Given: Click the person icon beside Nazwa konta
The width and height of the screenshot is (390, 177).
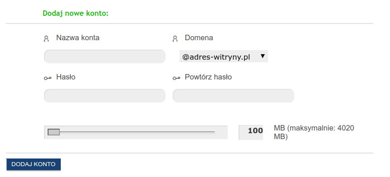Looking at the screenshot, I should pos(46,39).
